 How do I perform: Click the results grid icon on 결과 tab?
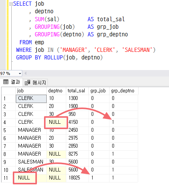point(6,82)
